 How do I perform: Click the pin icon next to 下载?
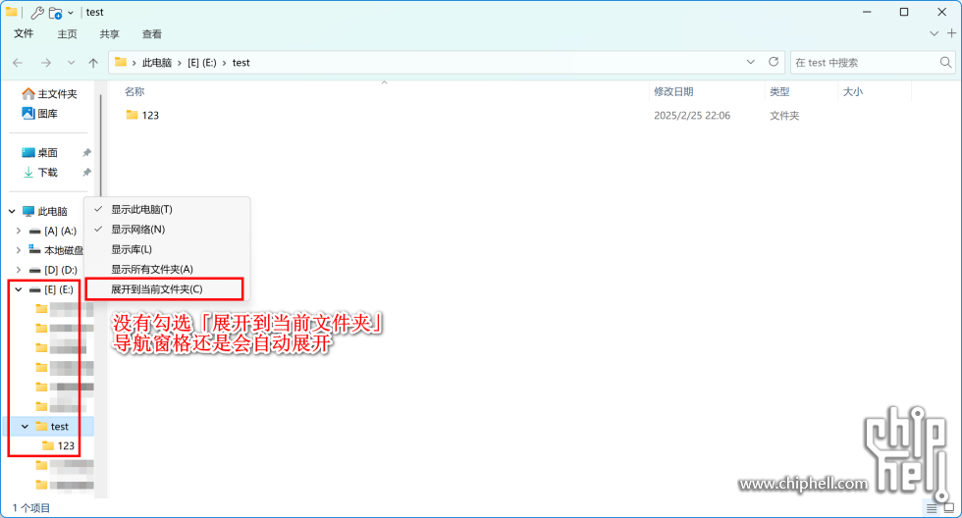tap(87, 173)
